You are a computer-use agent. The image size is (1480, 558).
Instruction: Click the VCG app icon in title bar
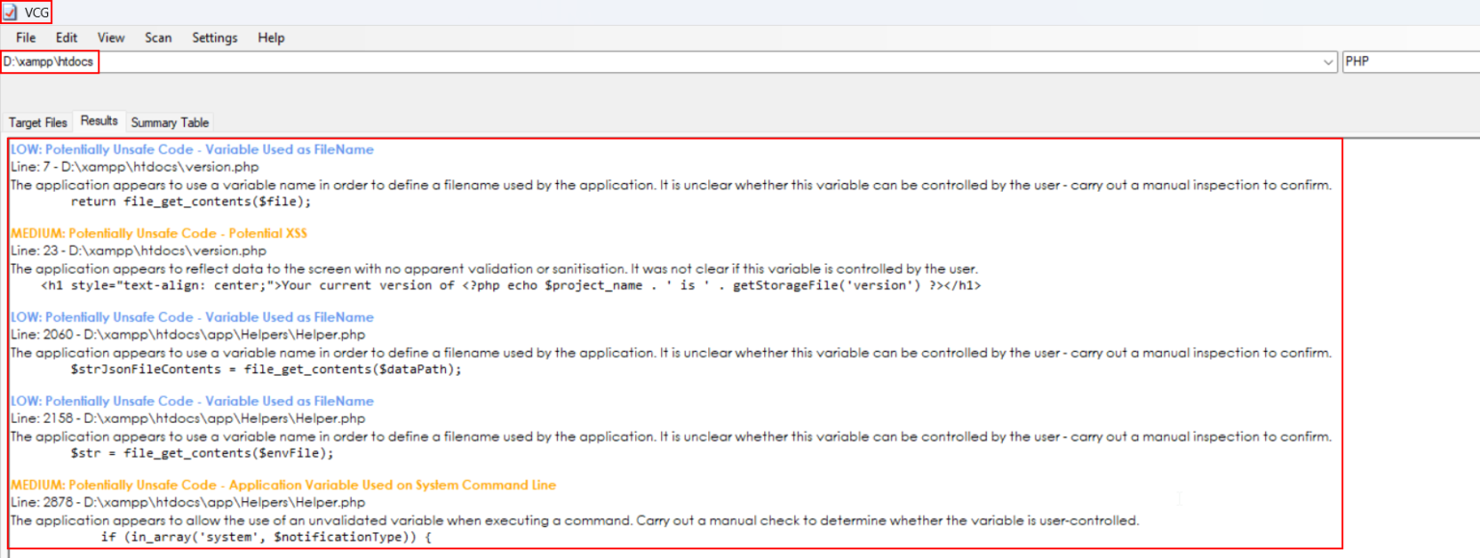[x=11, y=13]
